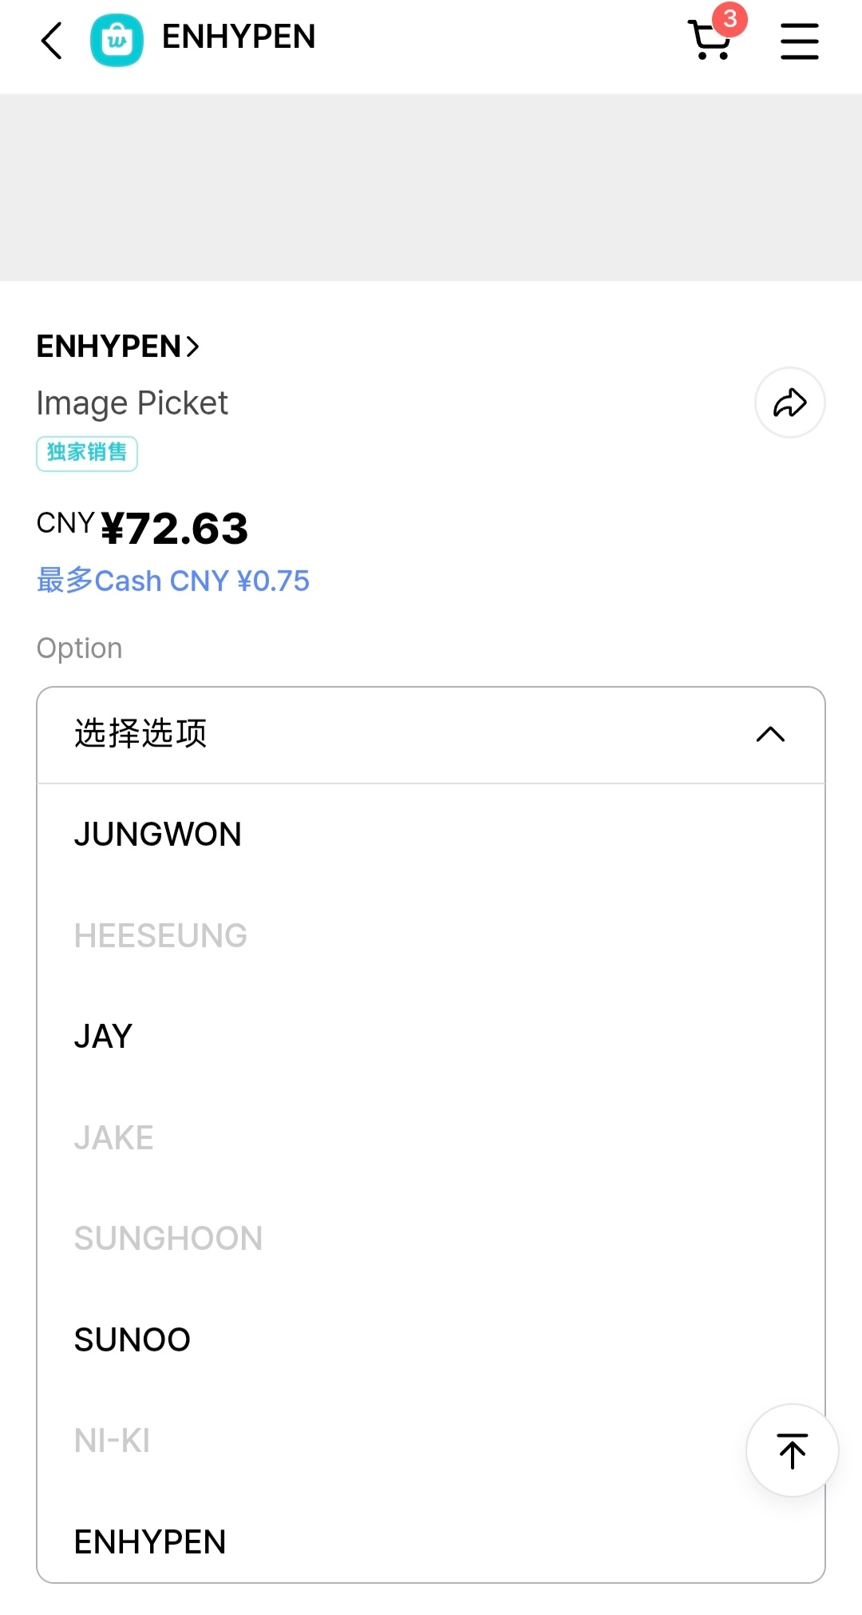The width and height of the screenshot is (862, 1615).
Task: Open the Weverse Shop logo icon
Action: click(x=117, y=40)
